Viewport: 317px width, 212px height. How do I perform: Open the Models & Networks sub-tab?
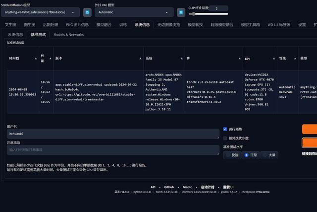pos(68,35)
